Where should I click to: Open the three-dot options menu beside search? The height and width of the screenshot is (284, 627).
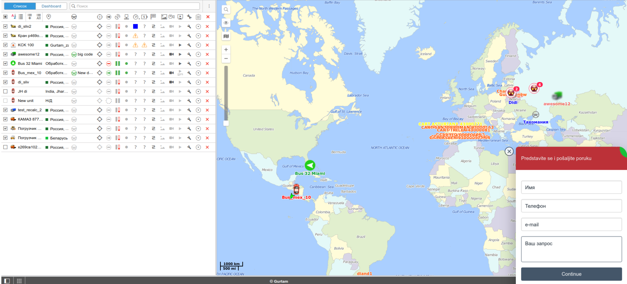coord(209,6)
